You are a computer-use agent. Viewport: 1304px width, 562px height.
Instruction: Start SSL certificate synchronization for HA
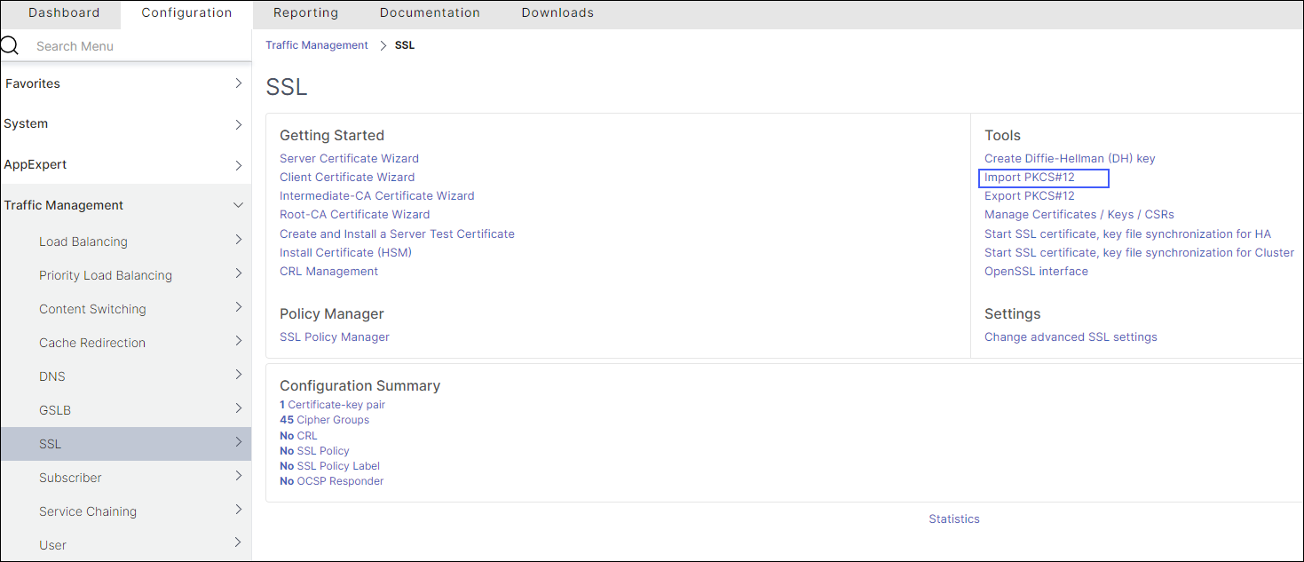point(1127,234)
